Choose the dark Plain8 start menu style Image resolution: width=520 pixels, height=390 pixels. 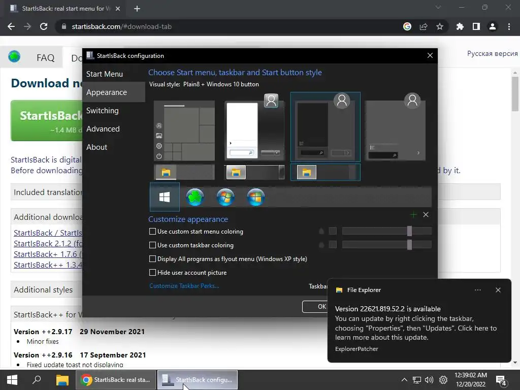pos(326,127)
